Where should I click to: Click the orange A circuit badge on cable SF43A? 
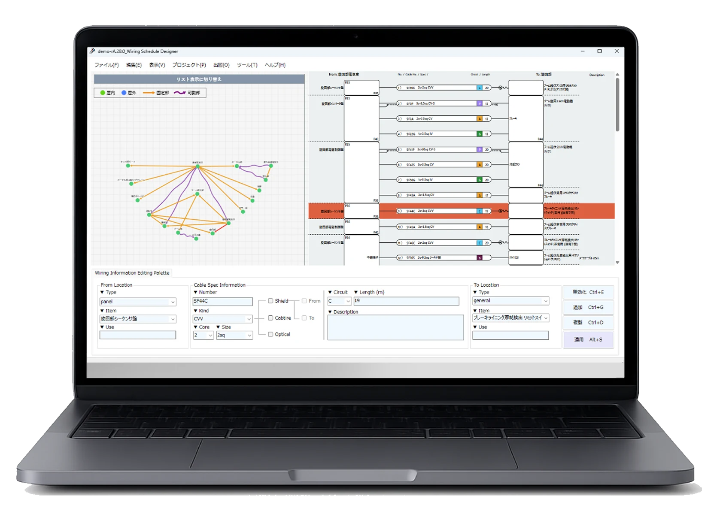(x=480, y=195)
